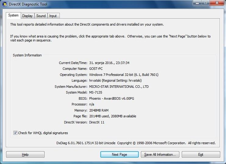Image resolution: width=226 pixels, height=164 pixels.
Task: Click the Processor label
Action: click(79, 104)
